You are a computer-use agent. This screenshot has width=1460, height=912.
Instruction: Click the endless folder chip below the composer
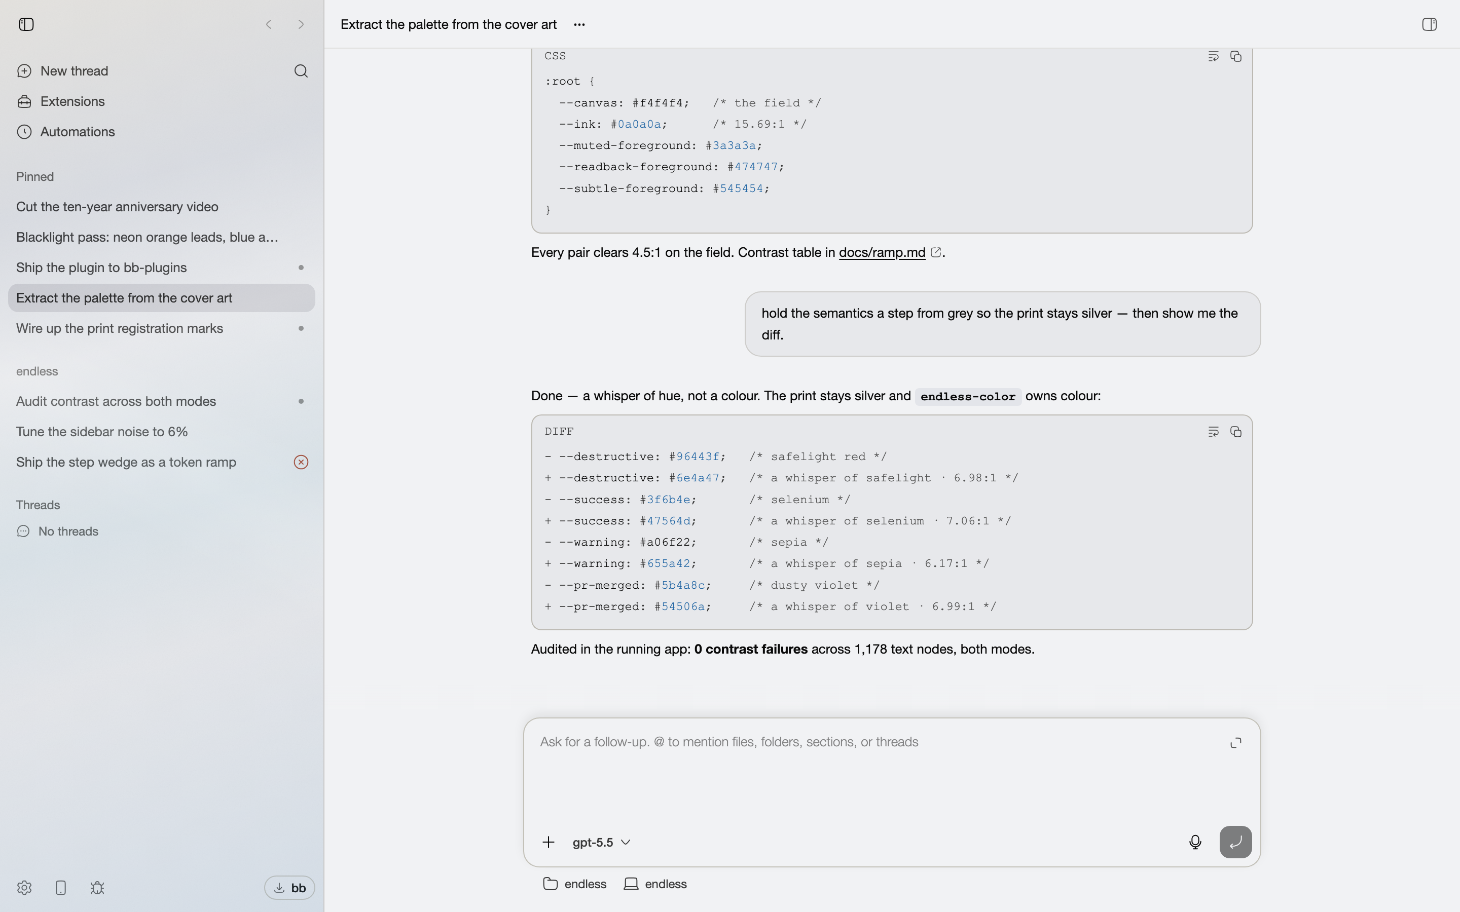click(574, 884)
